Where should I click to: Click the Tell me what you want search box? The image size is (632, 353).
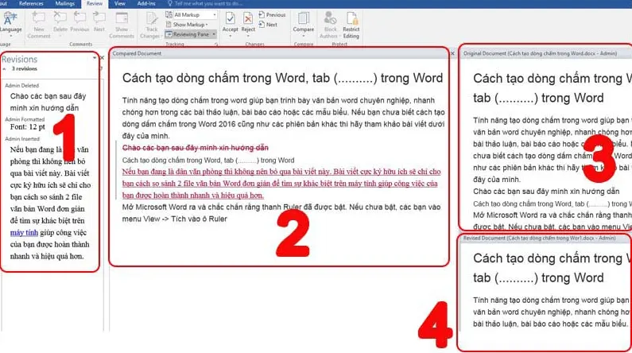[206, 4]
